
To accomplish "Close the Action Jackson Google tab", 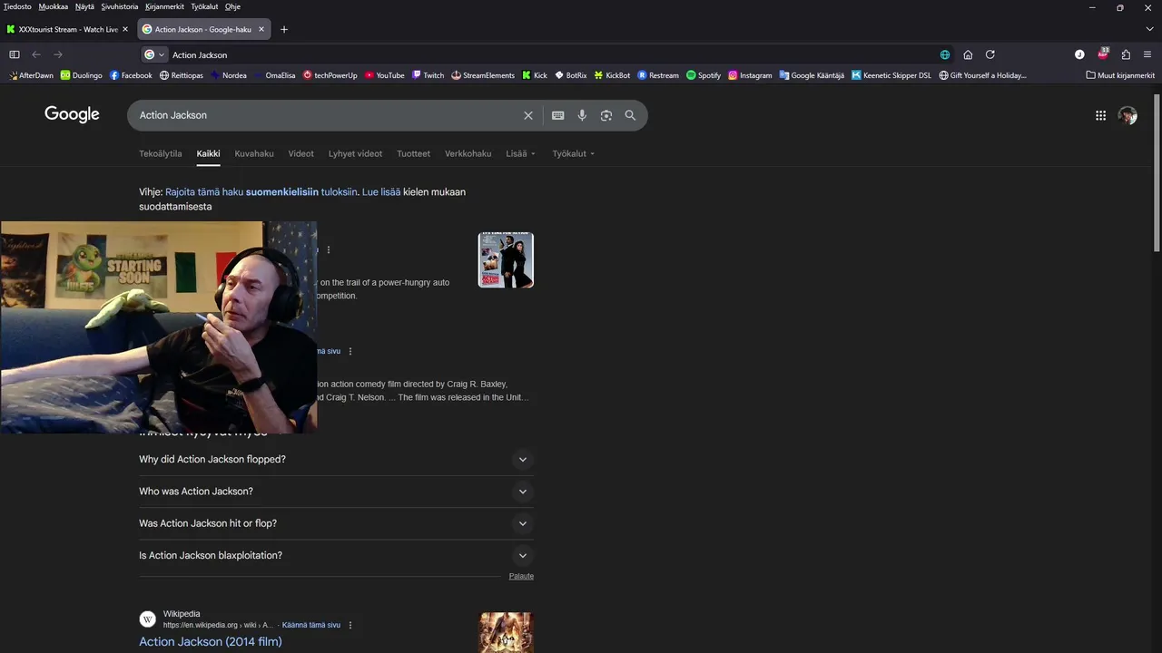I will tap(261, 29).
